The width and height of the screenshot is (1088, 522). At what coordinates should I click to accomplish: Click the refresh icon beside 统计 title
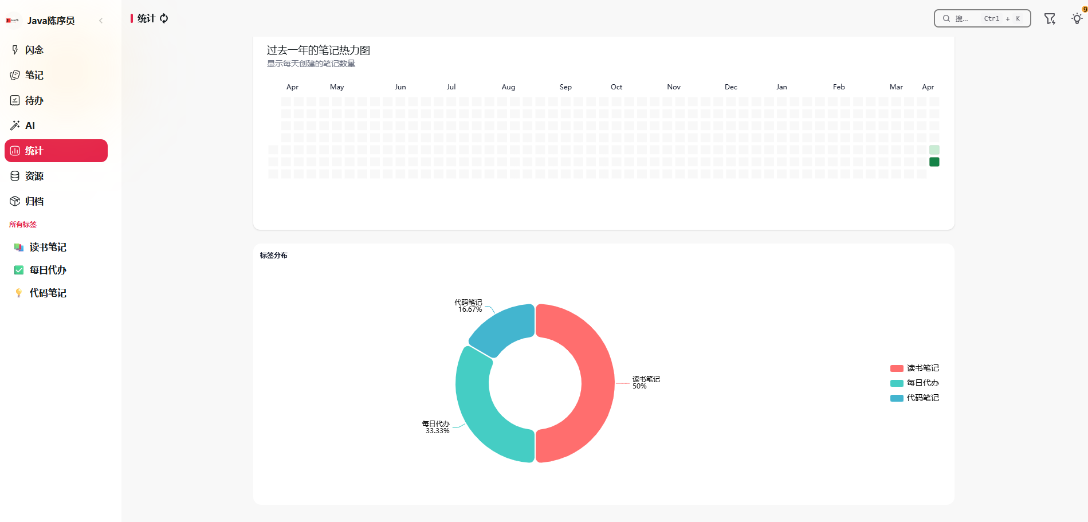(x=164, y=18)
